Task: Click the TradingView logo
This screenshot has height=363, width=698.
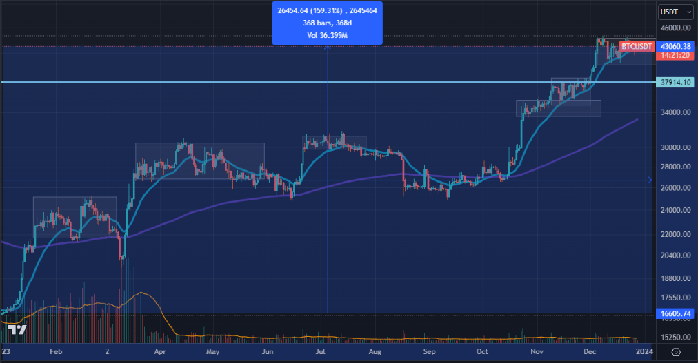Action: click(x=17, y=330)
